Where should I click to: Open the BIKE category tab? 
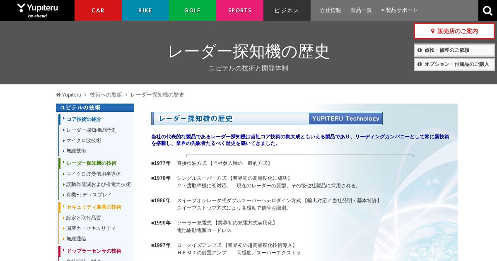click(x=145, y=10)
